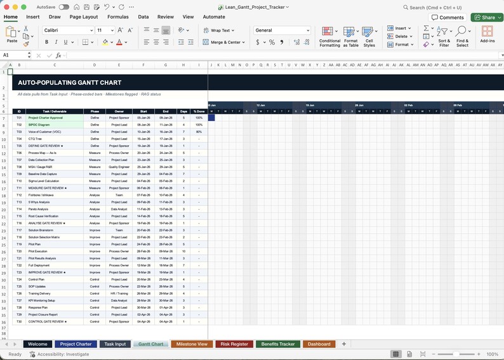
Task: Switch to the Automate ribbon tab
Action: pos(214,16)
